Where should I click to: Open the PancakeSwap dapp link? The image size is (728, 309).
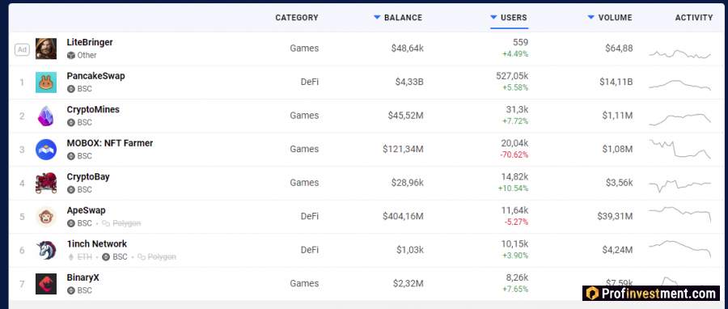point(95,75)
